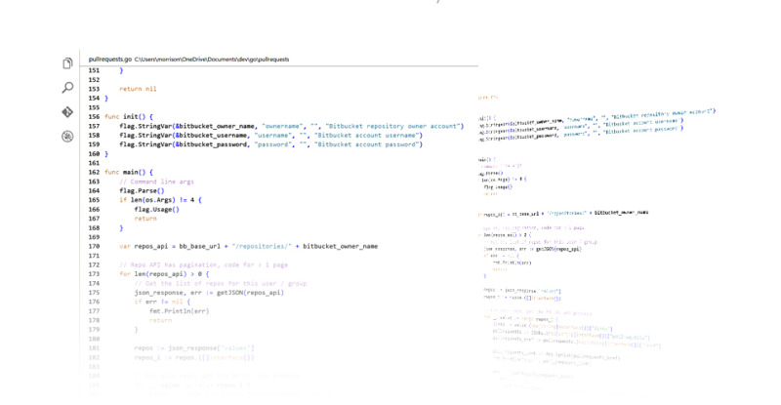Click 'repos := json_response["values"]' on line 181

click(x=194, y=348)
